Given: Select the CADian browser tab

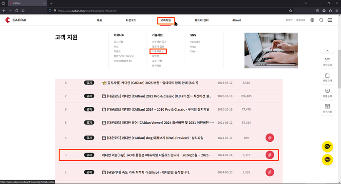Looking at the screenshot, I should click(x=28, y=3).
